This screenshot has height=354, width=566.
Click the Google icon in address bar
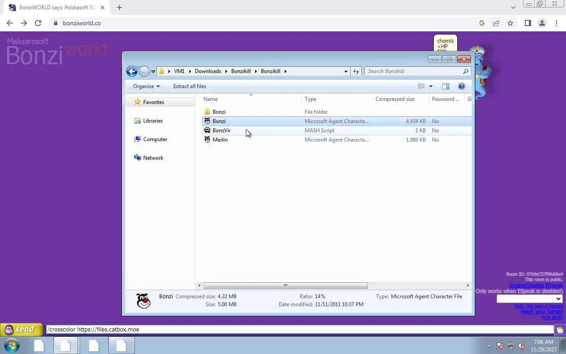tap(482, 23)
